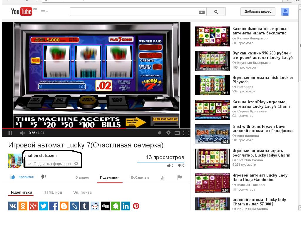Pause the video playback
Viewport: 301px width, 226px height.
10,133
